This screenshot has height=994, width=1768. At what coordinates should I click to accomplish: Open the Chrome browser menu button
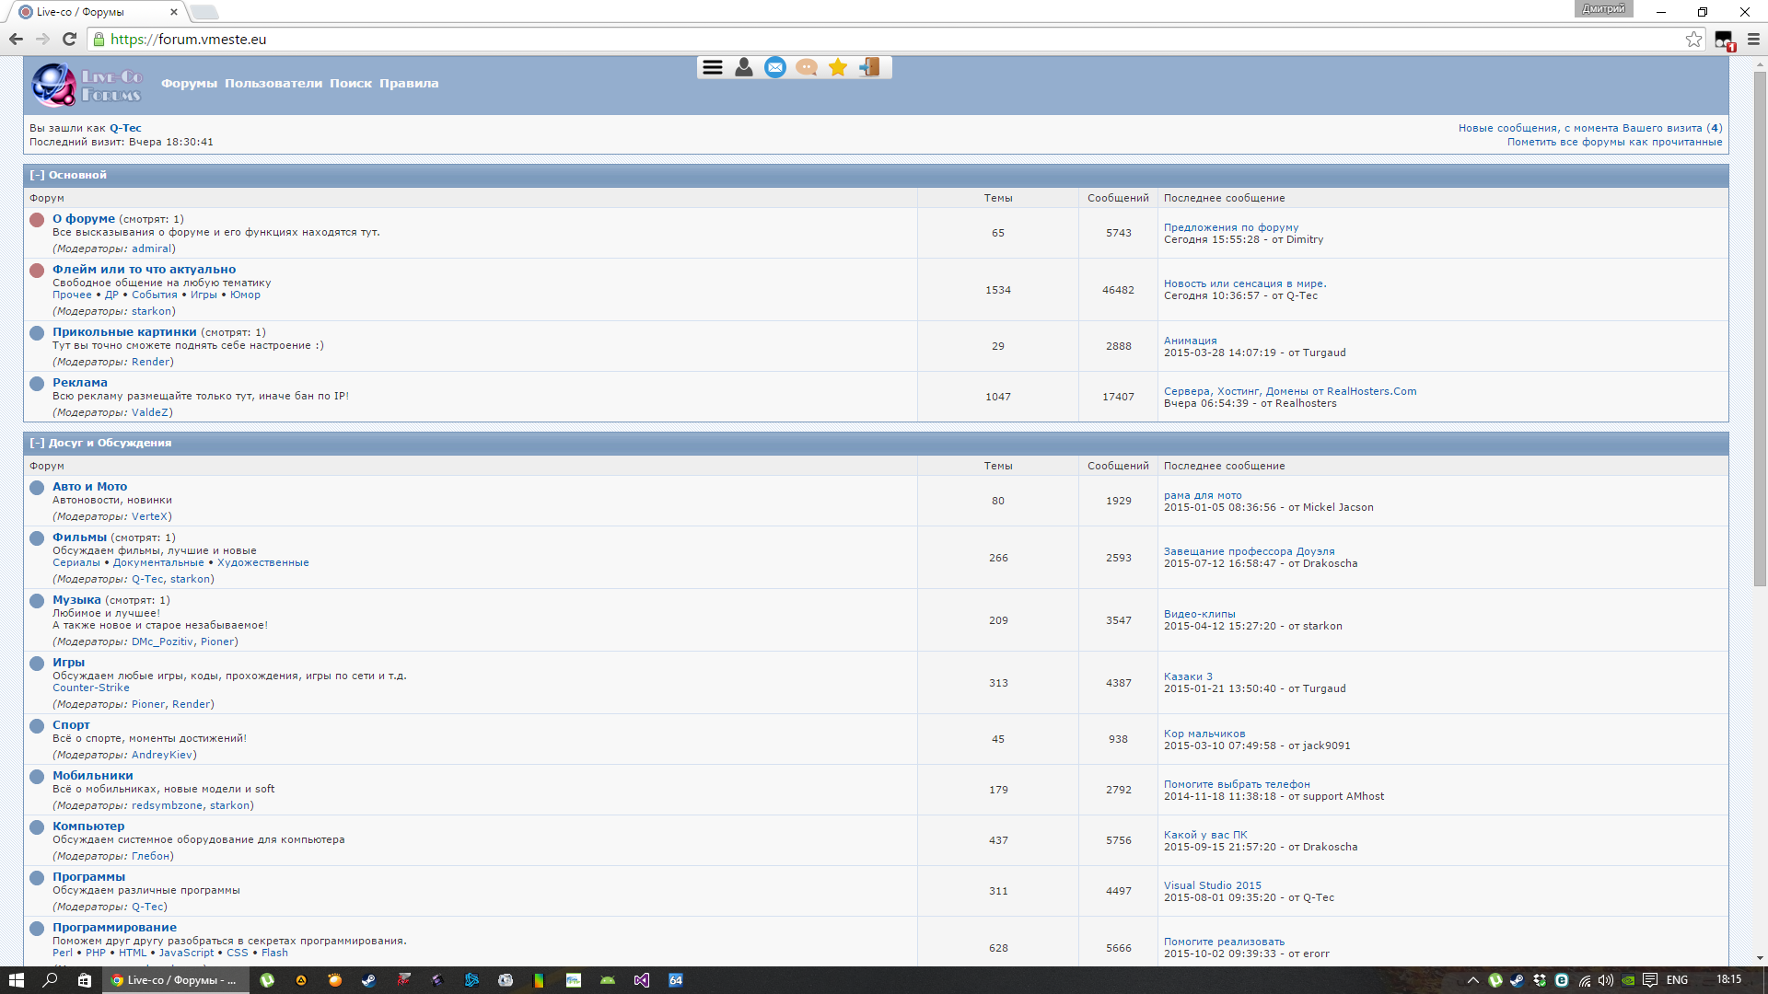[1753, 40]
